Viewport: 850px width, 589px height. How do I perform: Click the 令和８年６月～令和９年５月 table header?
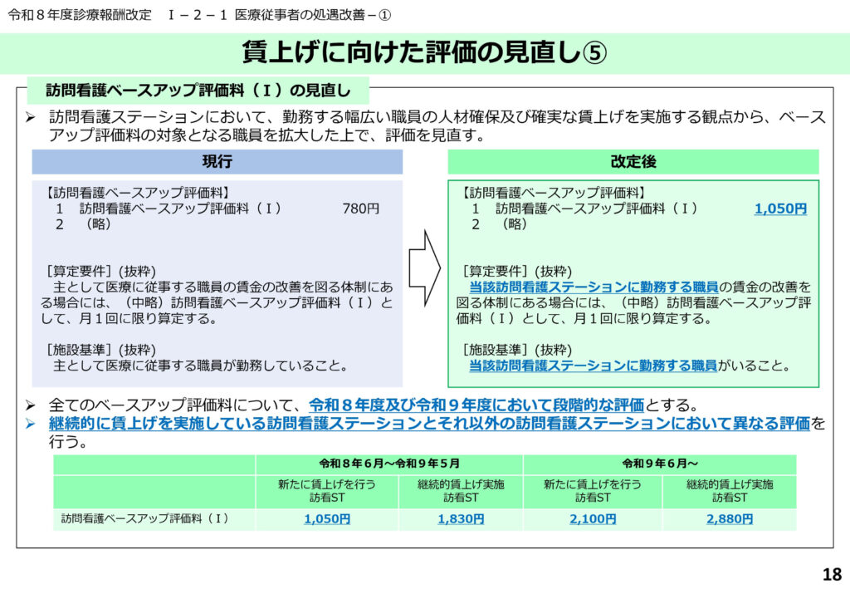pyautogui.click(x=389, y=464)
